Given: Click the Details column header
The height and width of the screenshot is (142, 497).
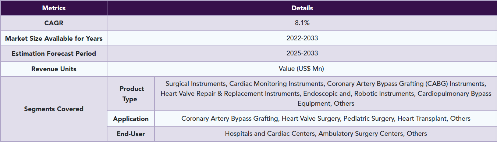Looking at the screenshot, I should tap(302, 8).
